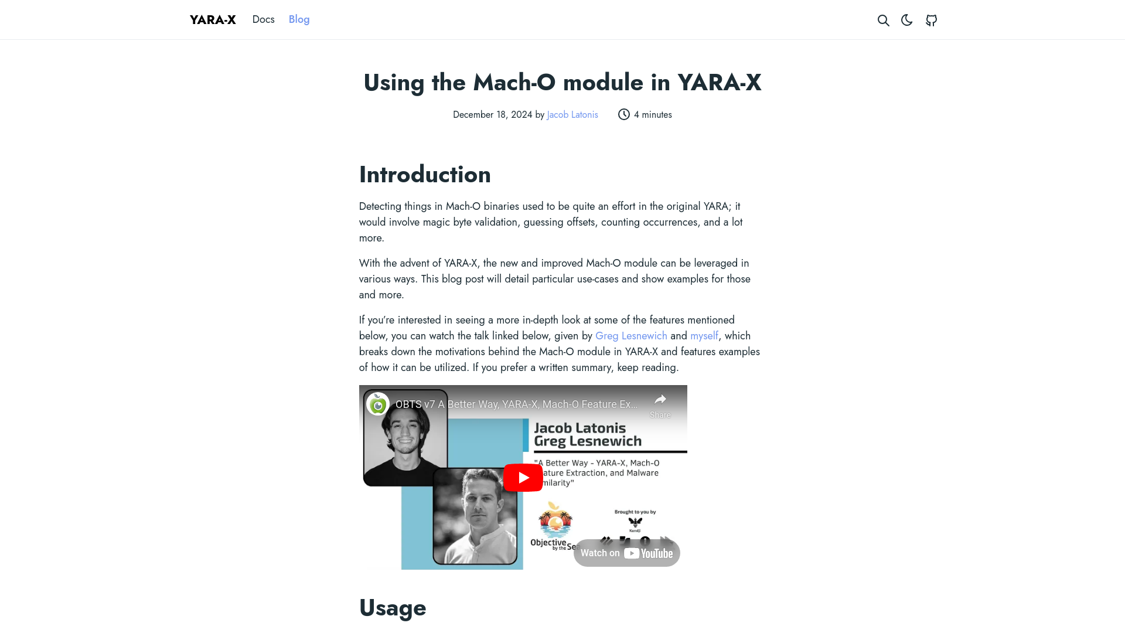Open GitHub repository via GitHub icon
1125x633 pixels.
[930, 19]
